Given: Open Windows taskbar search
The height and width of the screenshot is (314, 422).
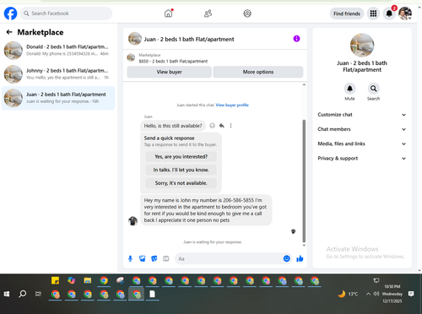Looking at the screenshot, I should tap(22, 294).
